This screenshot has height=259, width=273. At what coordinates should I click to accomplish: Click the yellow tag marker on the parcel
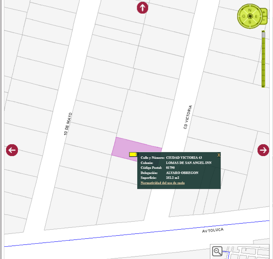click(133, 154)
